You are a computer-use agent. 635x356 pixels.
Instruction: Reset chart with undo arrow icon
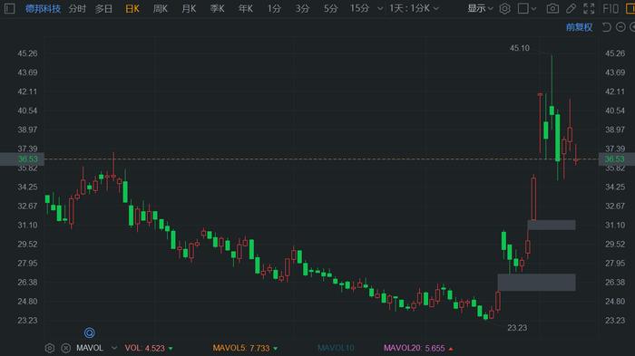coord(606,27)
